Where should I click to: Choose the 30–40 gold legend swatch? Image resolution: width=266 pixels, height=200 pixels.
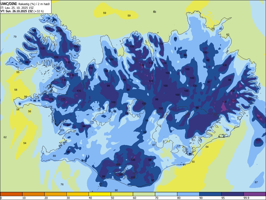coord(78,194)
